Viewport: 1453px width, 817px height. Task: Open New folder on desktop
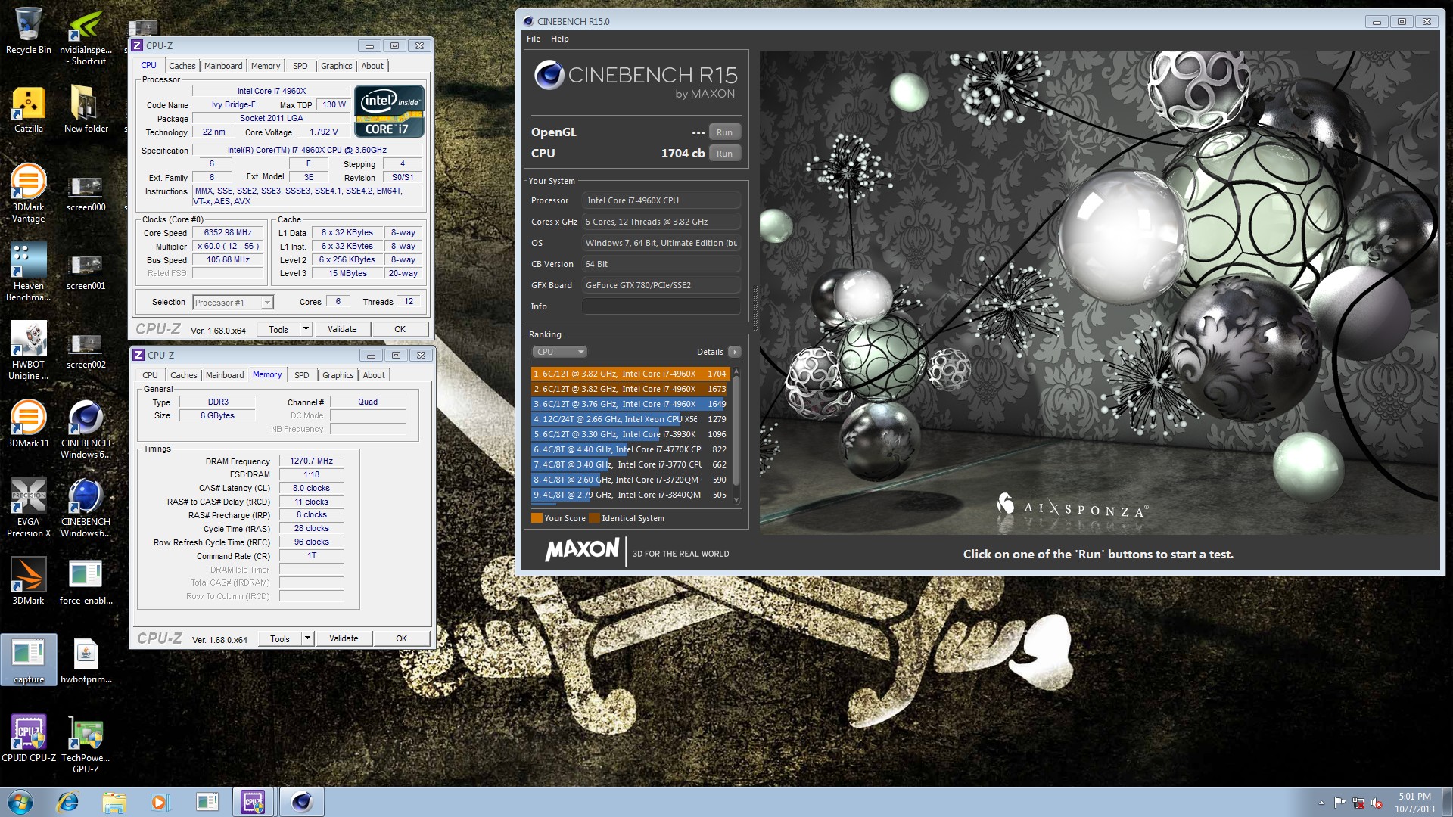(x=86, y=109)
